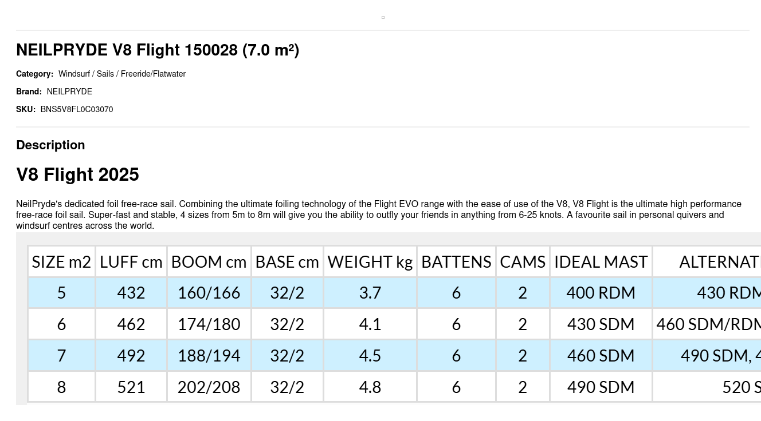Image resolution: width=761 pixels, height=421 pixels.
Task: Click the SKU code BNS5V8FL0C03070
Action: (x=77, y=109)
